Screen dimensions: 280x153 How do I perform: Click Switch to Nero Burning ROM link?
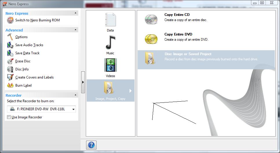tap(37, 20)
